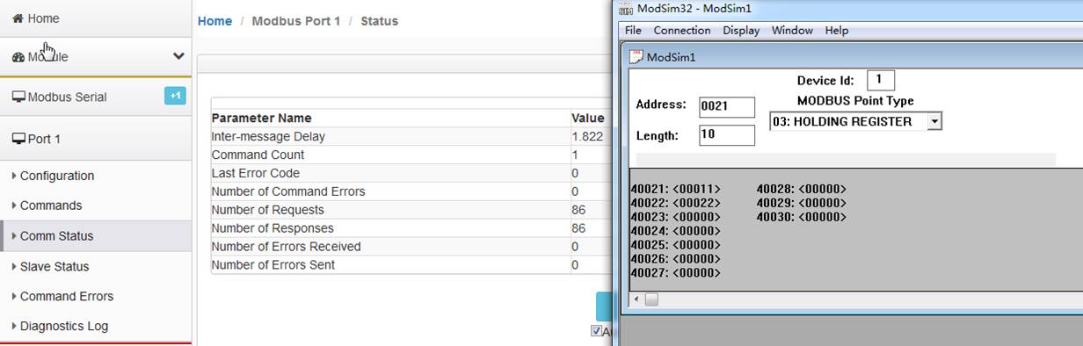
Task: Select register 40024 value
Action: 696,231
